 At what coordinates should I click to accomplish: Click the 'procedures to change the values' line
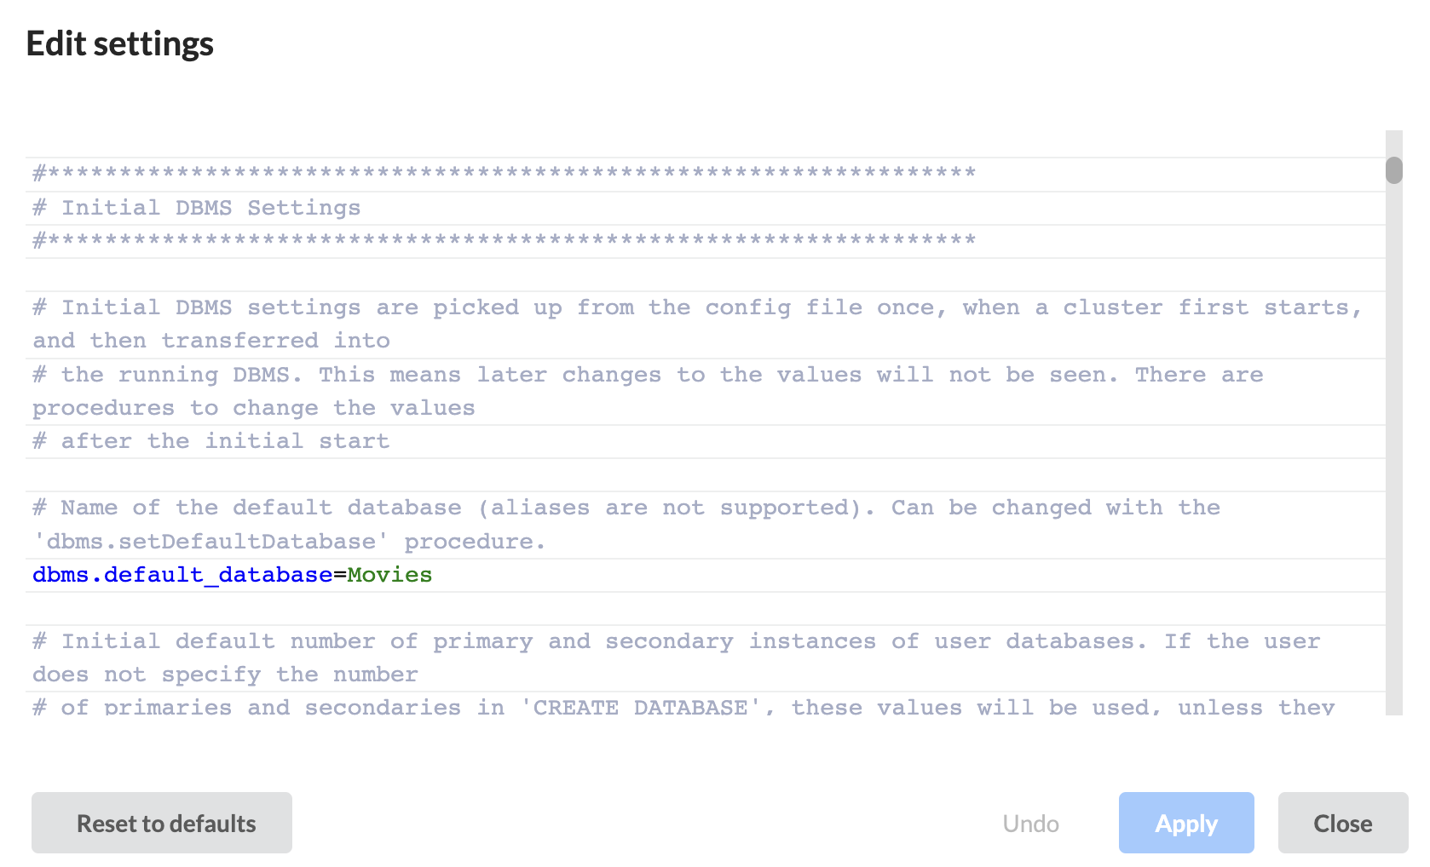click(x=253, y=408)
